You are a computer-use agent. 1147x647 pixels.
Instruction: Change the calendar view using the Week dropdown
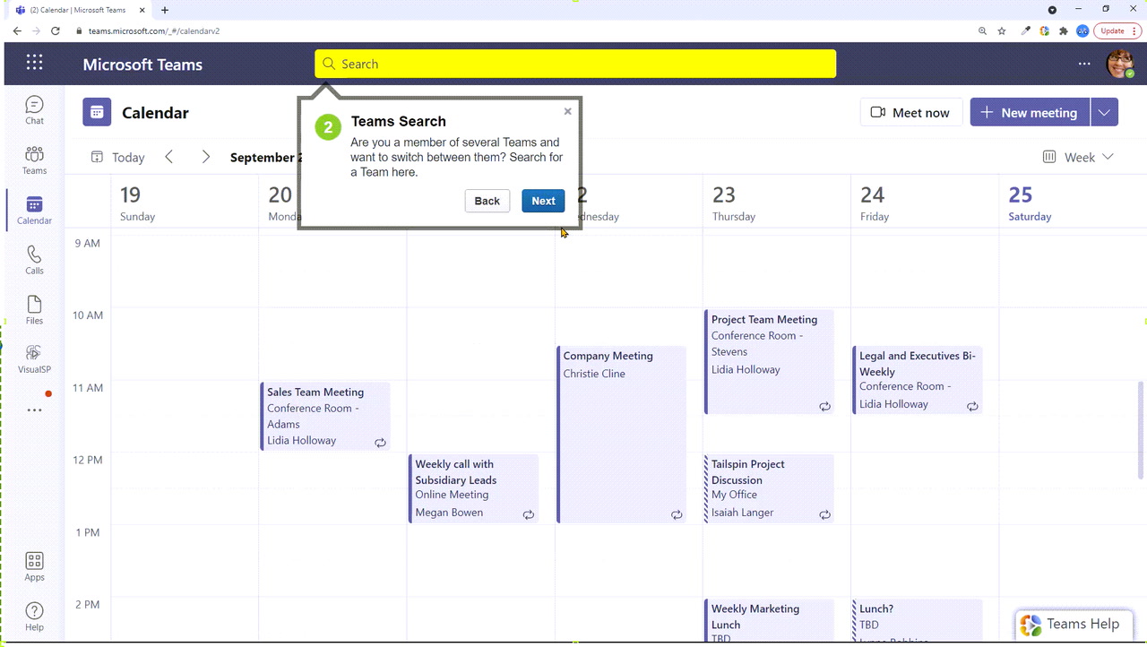coord(1079,157)
